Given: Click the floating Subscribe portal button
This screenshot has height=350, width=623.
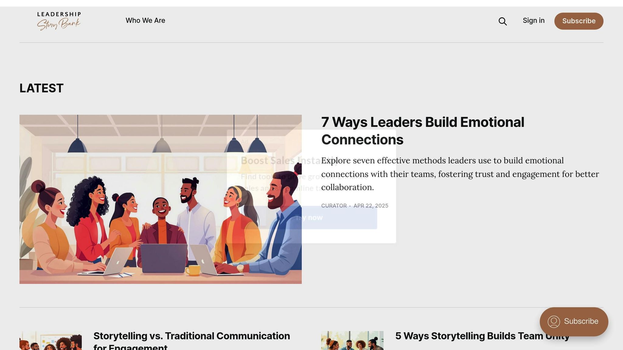Looking at the screenshot, I should tap(574, 321).
